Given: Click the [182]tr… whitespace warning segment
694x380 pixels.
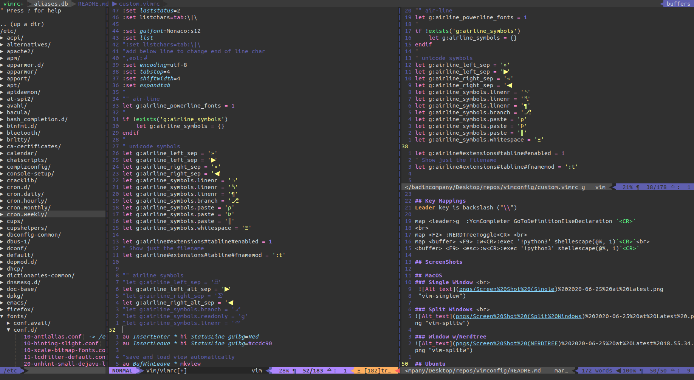Looking at the screenshot, I should (x=374, y=371).
